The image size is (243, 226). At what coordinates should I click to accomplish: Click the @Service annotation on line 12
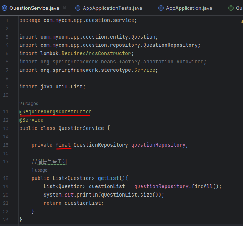coord(31,120)
